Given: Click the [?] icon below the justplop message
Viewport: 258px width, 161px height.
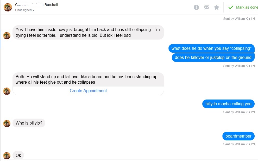Looking at the screenshot, I should (253, 66).
